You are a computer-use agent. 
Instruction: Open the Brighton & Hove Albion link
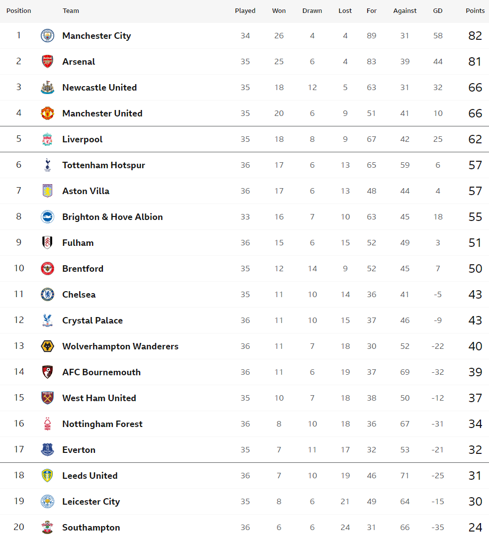click(x=112, y=217)
